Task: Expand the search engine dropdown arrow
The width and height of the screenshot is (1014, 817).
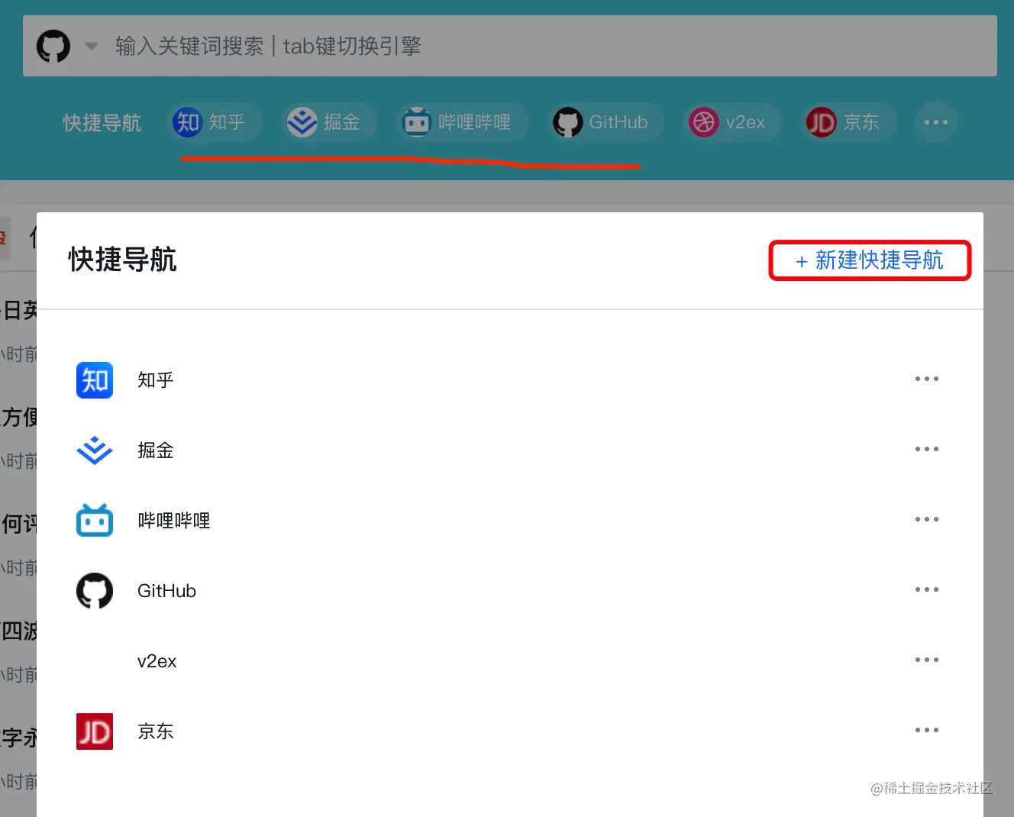Action: (x=92, y=46)
